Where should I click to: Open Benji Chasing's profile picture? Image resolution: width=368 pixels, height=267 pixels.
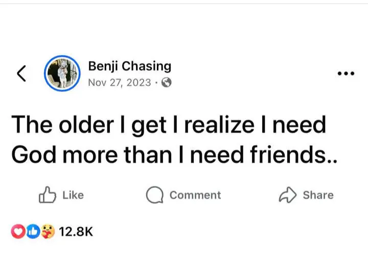click(63, 74)
